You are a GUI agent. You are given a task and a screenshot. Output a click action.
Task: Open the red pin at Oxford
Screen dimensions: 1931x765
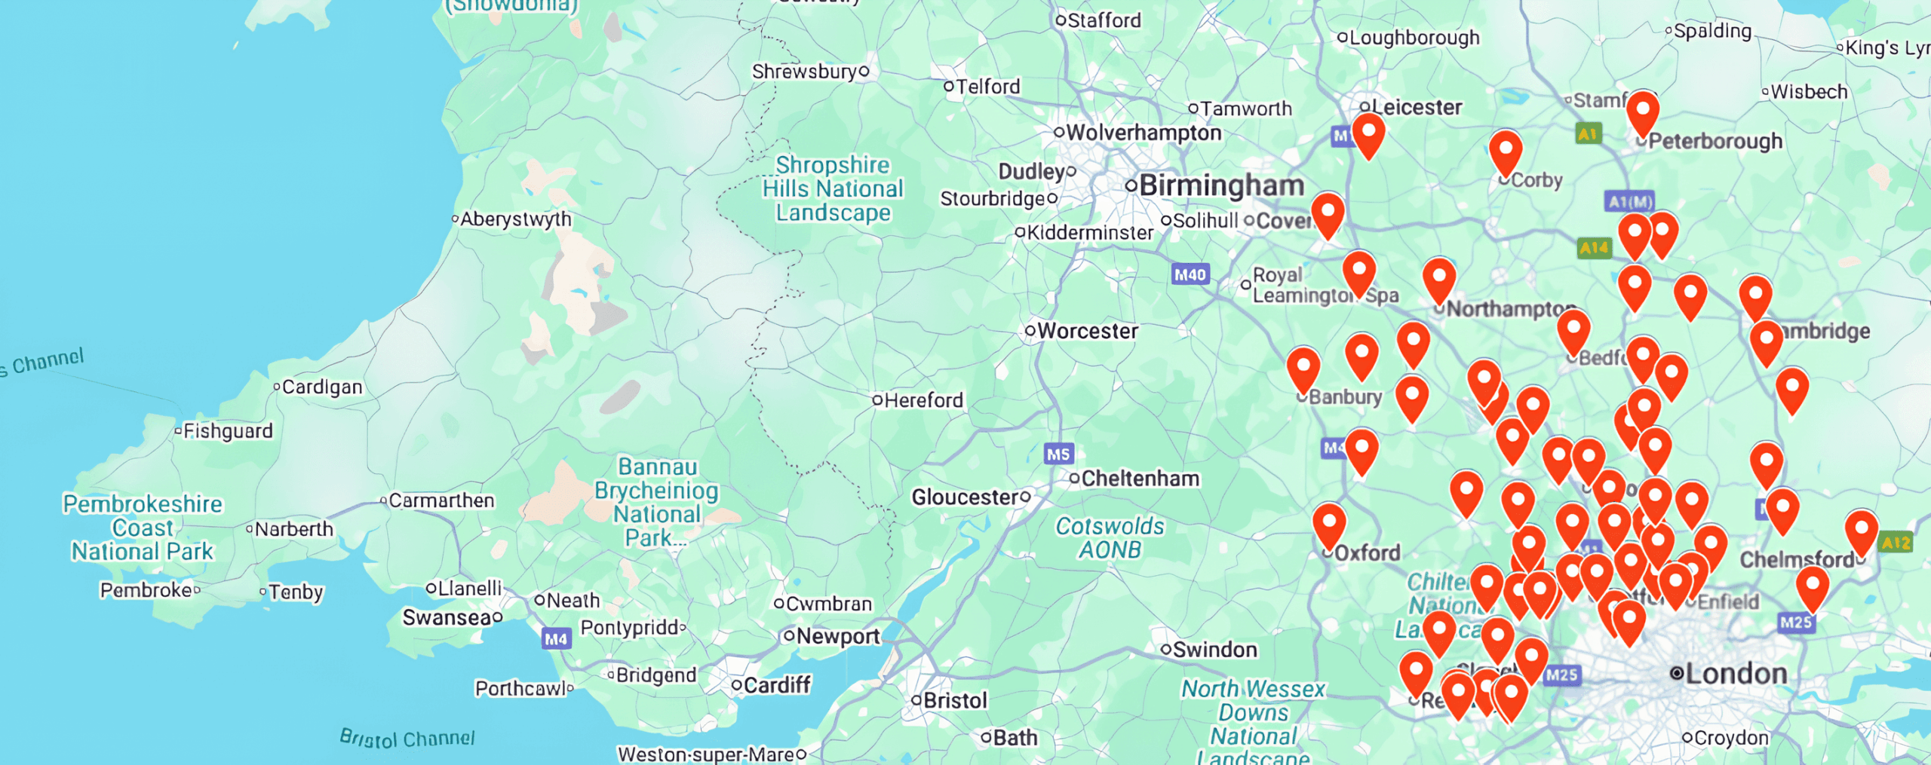tap(1329, 526)
